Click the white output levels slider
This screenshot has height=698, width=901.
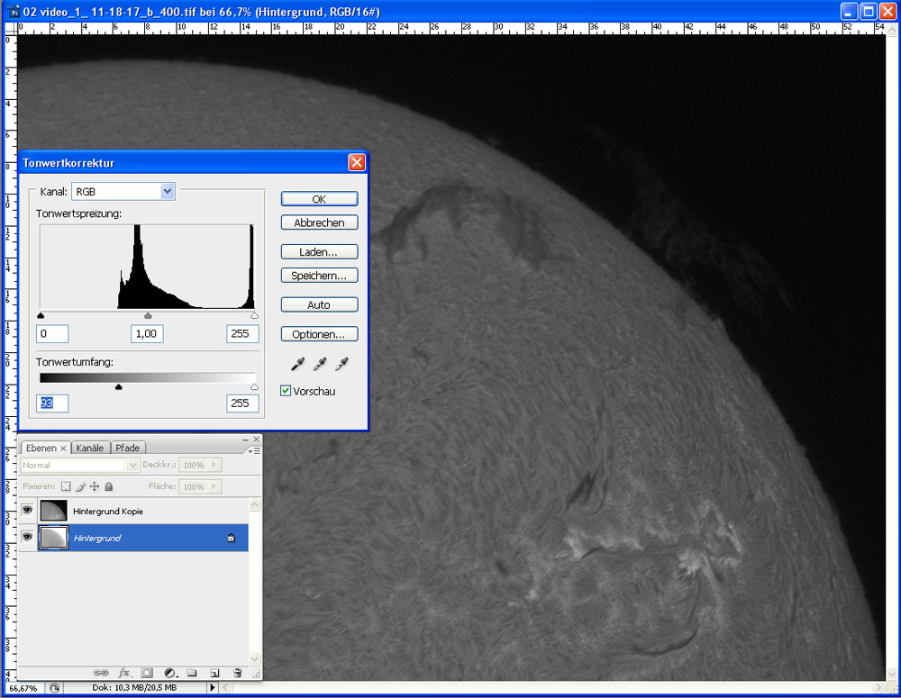[x=255, y=386]
